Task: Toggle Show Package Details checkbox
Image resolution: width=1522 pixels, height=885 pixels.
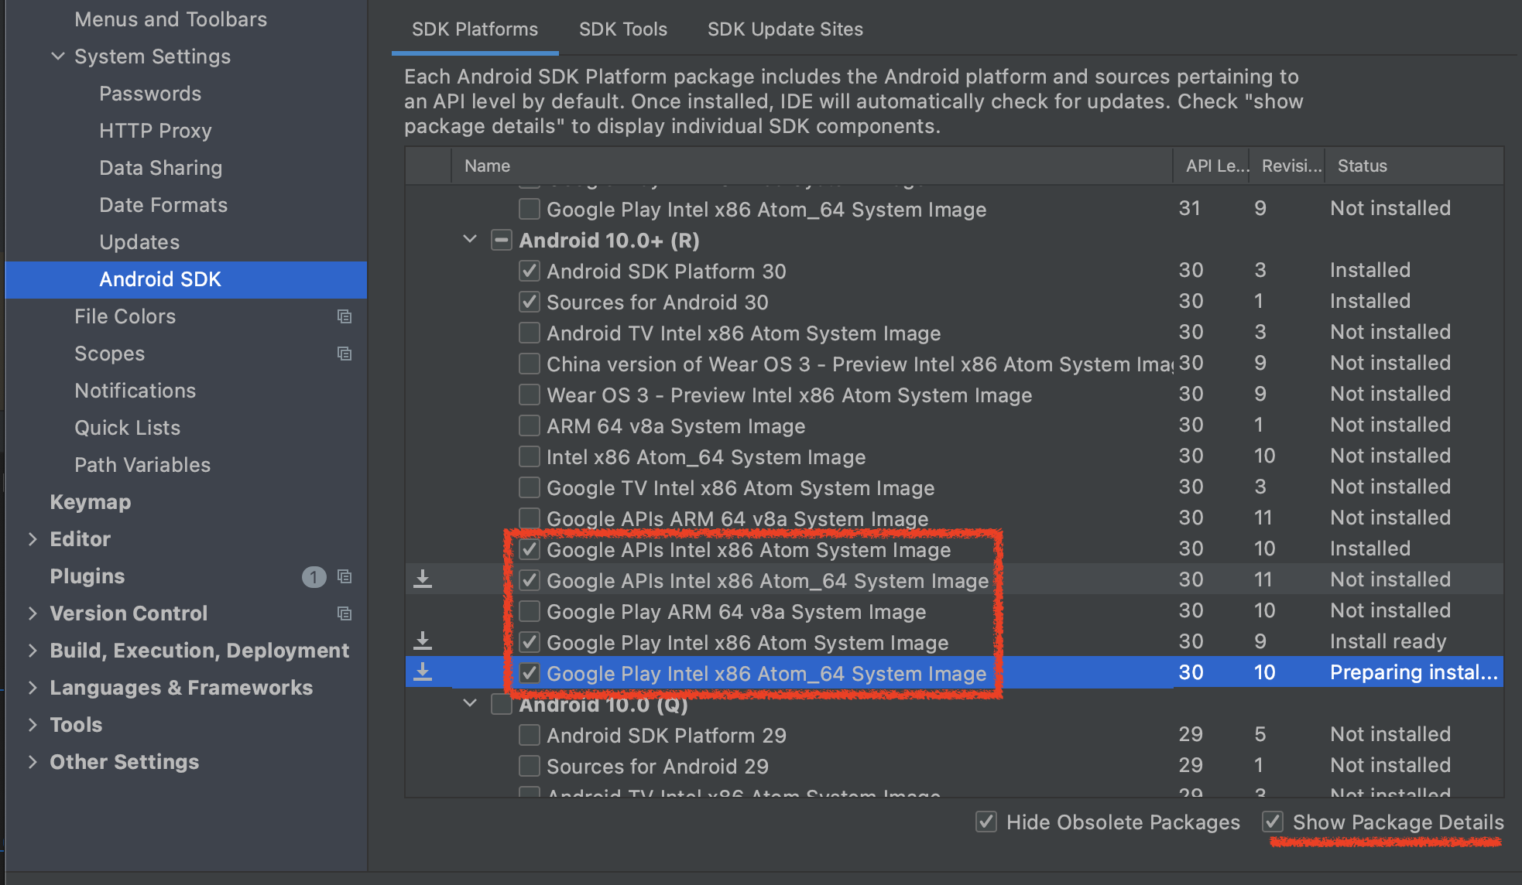Action: [x=1273, y=822]
